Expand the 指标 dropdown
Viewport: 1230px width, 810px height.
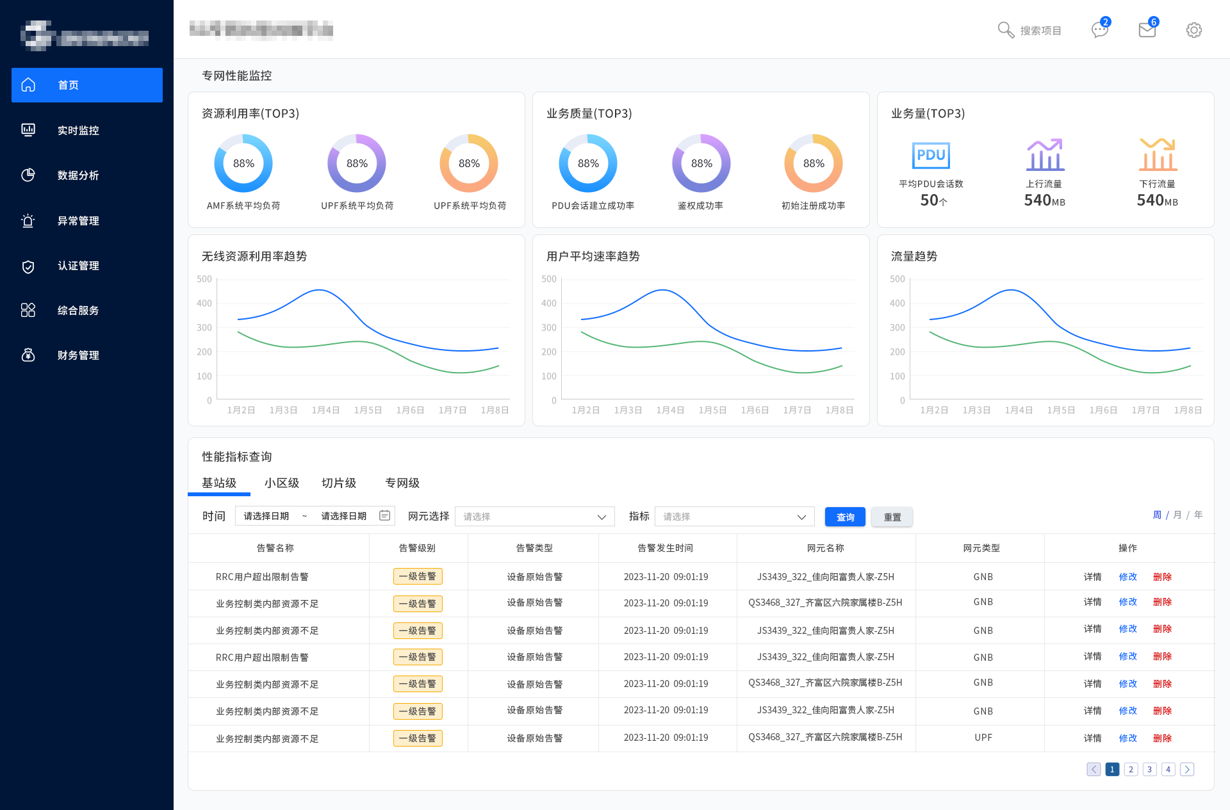point(735,516)
